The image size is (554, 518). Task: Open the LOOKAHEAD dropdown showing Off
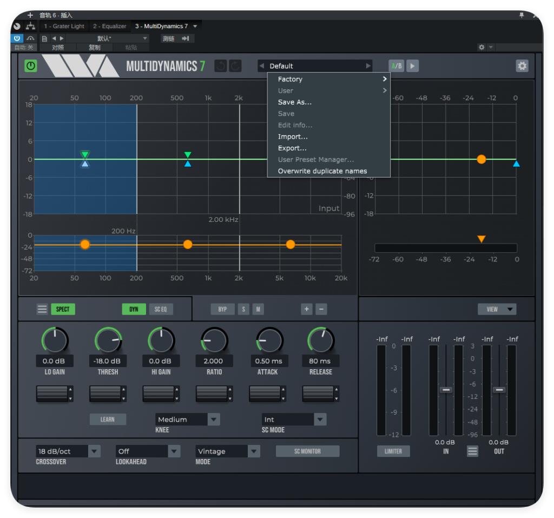coord(148,451)
